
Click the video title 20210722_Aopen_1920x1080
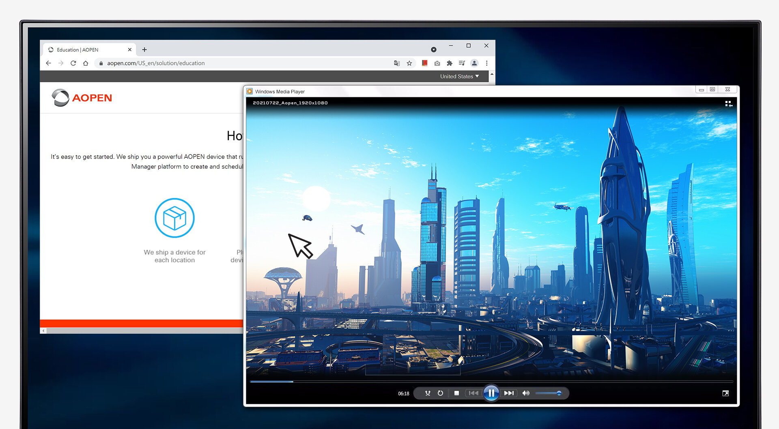click(290, 103)
